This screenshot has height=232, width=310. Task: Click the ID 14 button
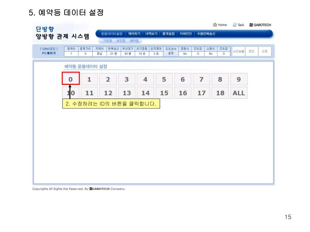145,93
